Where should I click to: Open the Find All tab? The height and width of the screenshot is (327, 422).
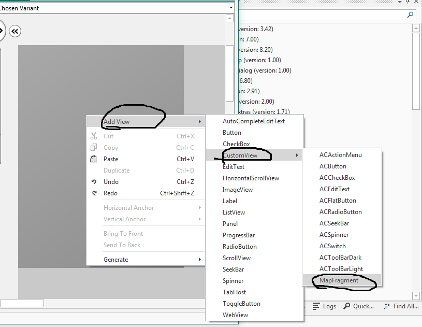pyautogui.click(x=401, y=306)
